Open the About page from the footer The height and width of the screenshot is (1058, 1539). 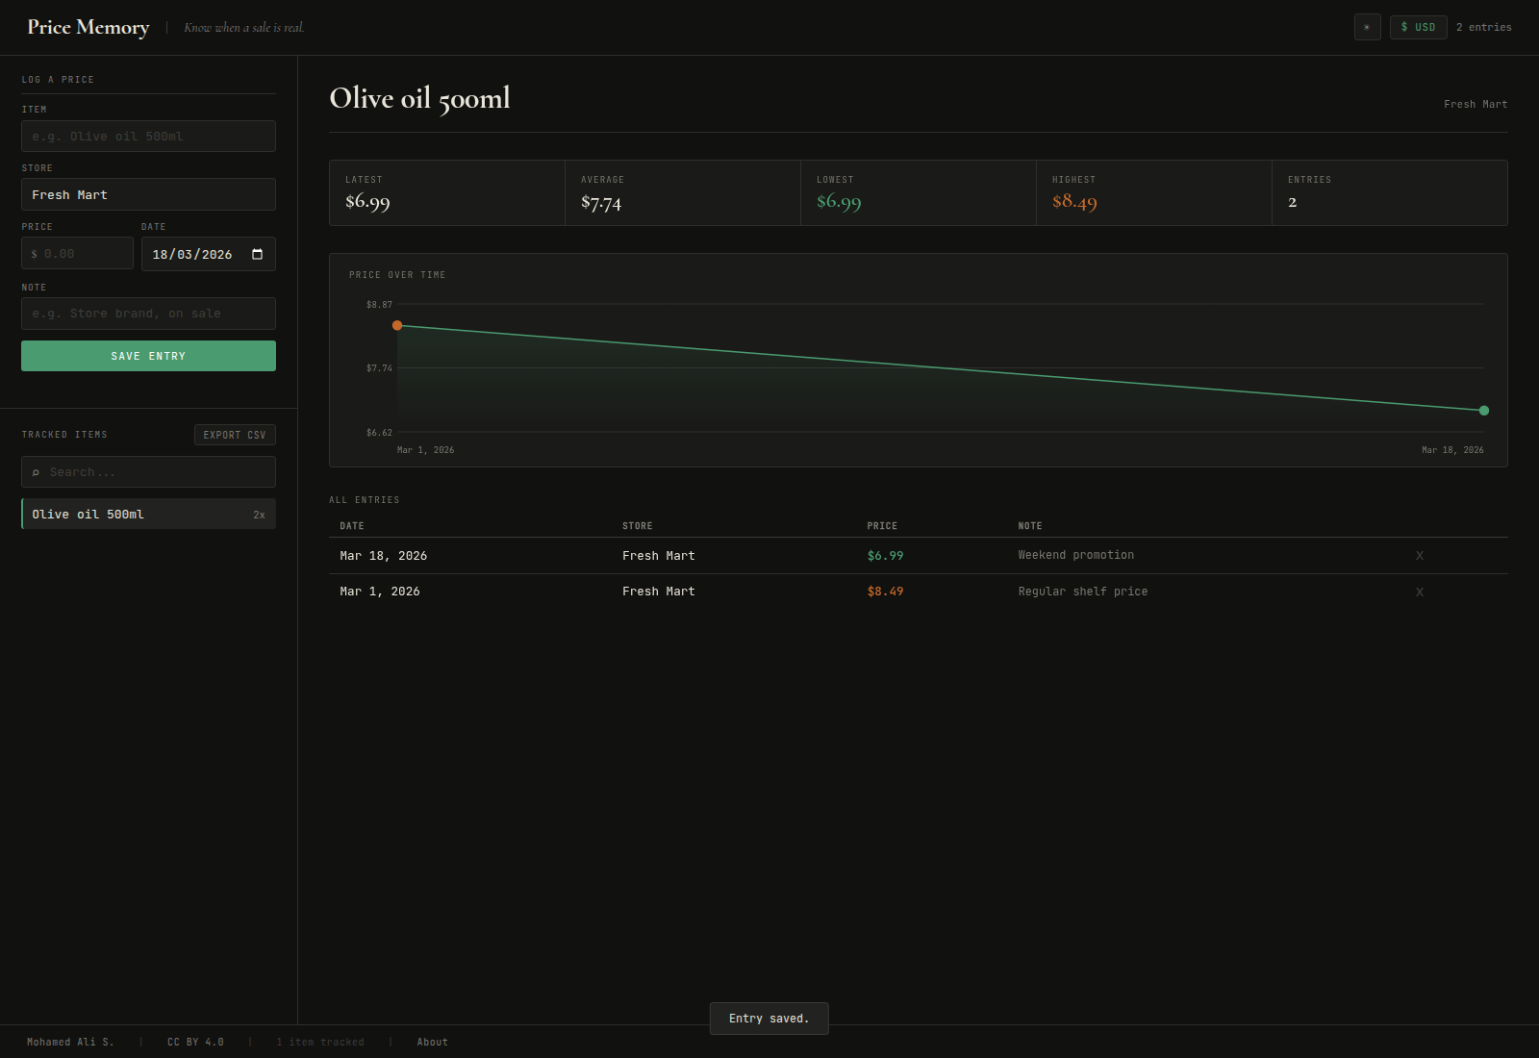(x=432, y=1042)
